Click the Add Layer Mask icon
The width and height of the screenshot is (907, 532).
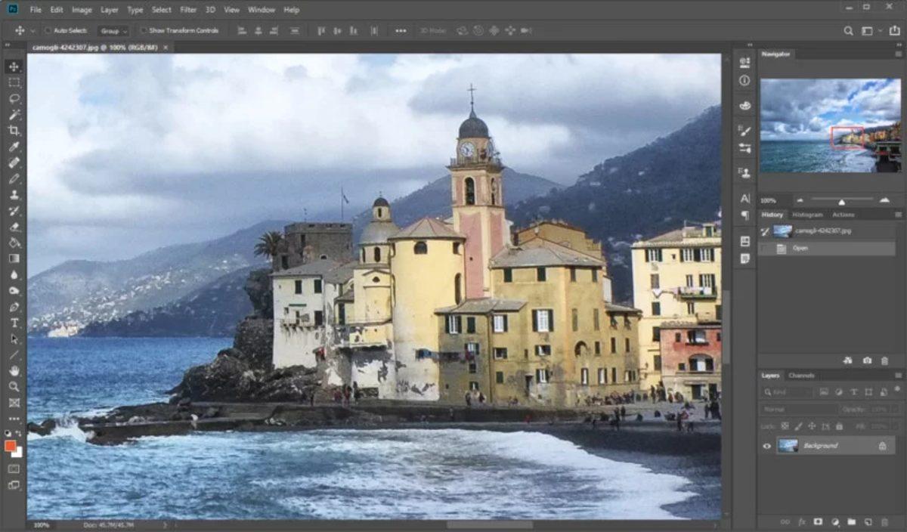tap(818, 522)
